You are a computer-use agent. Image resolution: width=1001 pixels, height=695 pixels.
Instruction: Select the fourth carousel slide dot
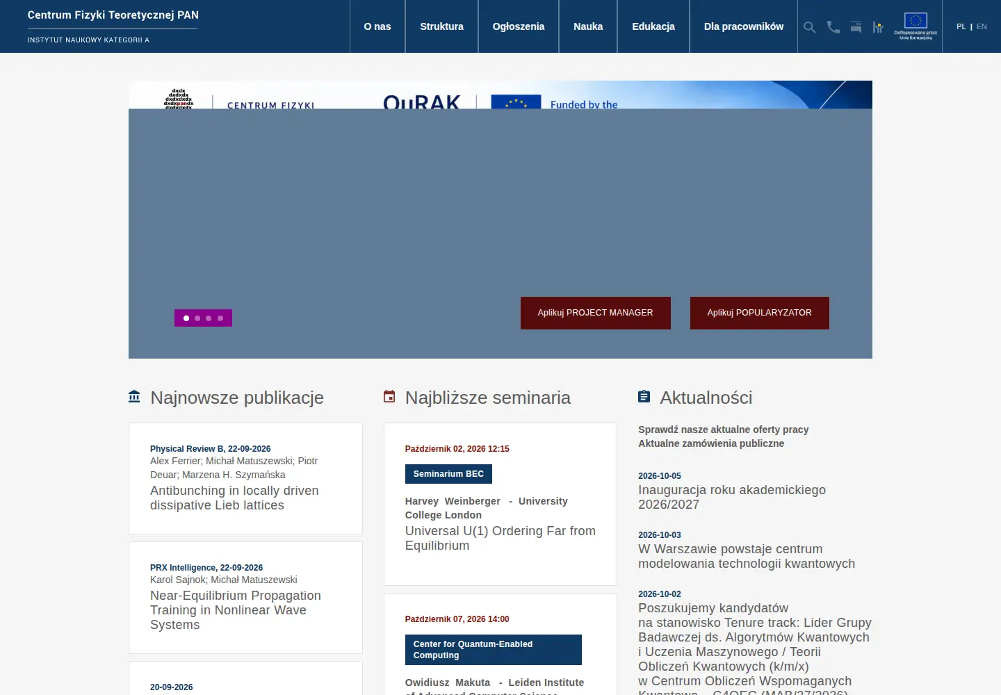[x=220, y=318]
